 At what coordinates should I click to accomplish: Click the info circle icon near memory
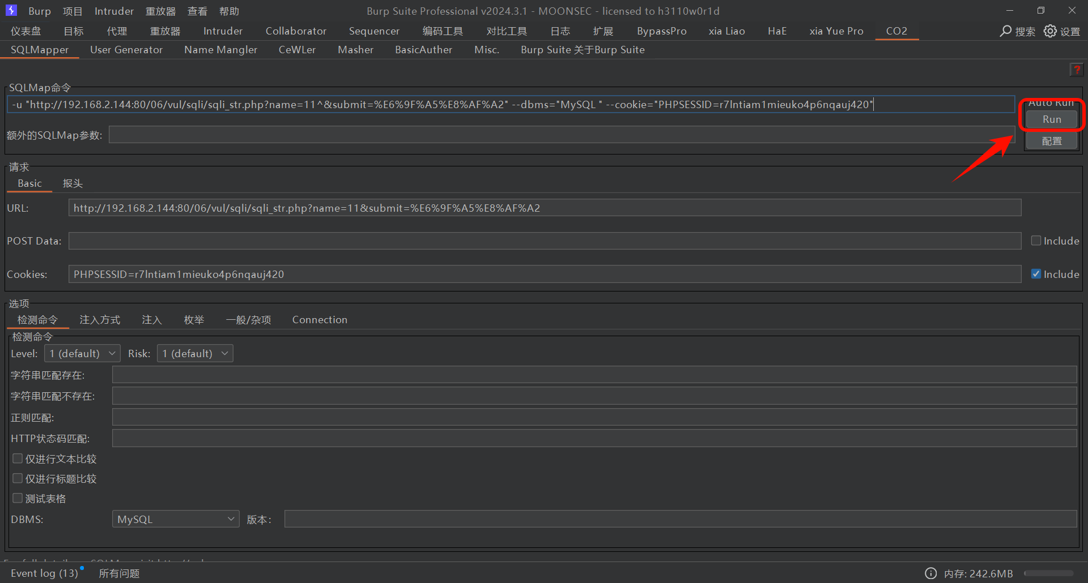coord(931,573)
